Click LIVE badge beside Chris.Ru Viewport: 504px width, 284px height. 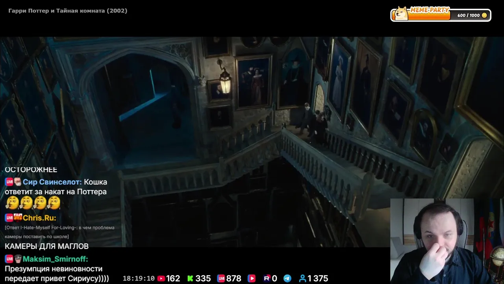click(9, 218)
